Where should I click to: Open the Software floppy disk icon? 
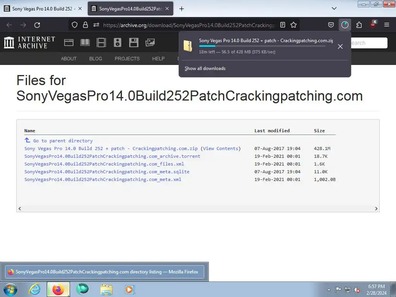point(133,43)
